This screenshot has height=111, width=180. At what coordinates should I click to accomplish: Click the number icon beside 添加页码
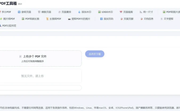click(101, 19)
